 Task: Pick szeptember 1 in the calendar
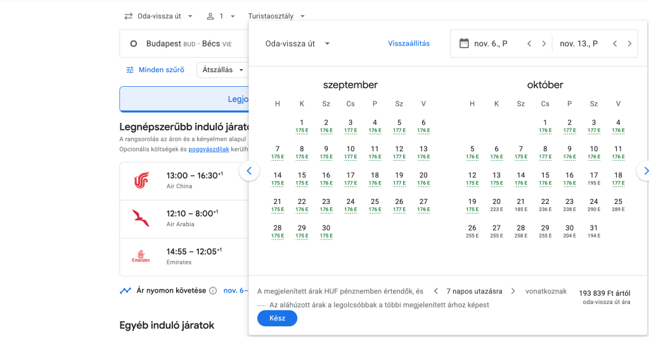(302, 126)
